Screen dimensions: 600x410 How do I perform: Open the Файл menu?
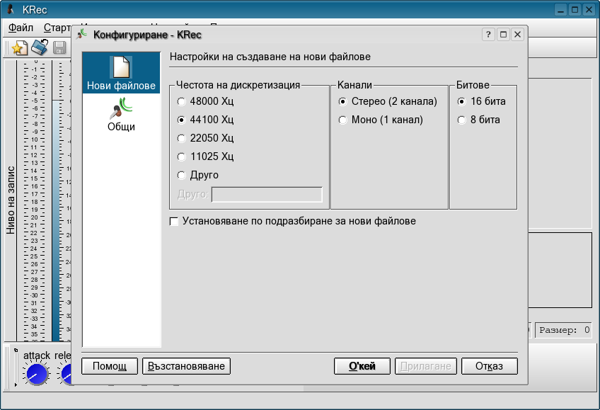coord(21,28)
